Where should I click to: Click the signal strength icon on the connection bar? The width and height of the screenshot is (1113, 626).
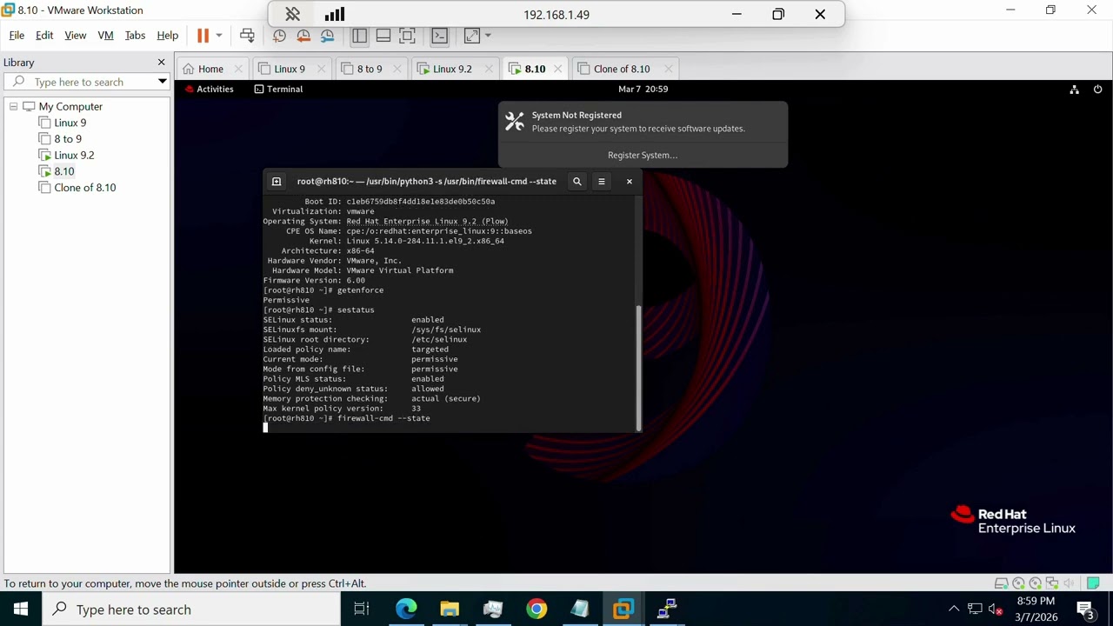(334, 14)
